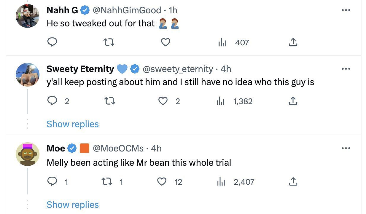Share Nahh G's tweet
The width and height of the screenshot is (366, 214).
[293, 42]
